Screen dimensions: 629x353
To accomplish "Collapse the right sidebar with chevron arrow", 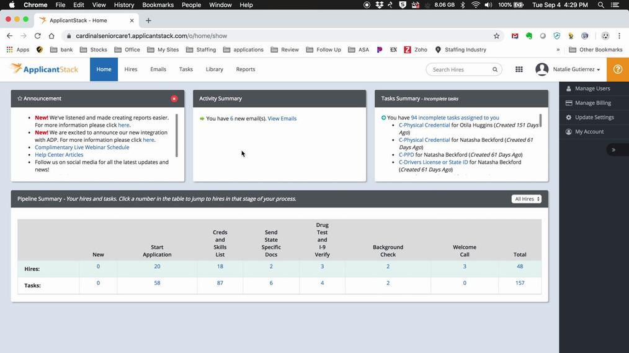I will pos(613,150).
